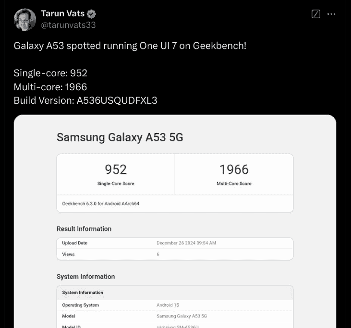Viewport: 351px width, 328px height.
Task: Select the Upload Date row
Action: click(x=175, y=243)
